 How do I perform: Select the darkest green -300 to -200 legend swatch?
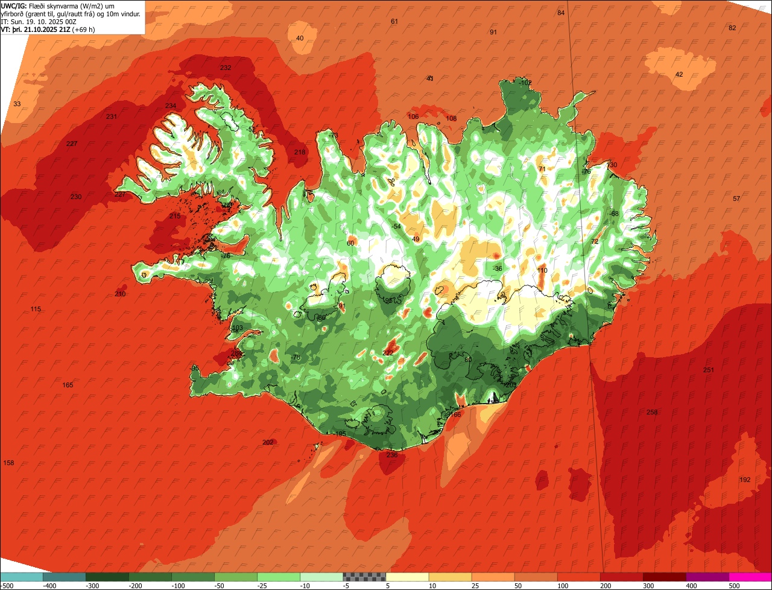coord(107,577)
